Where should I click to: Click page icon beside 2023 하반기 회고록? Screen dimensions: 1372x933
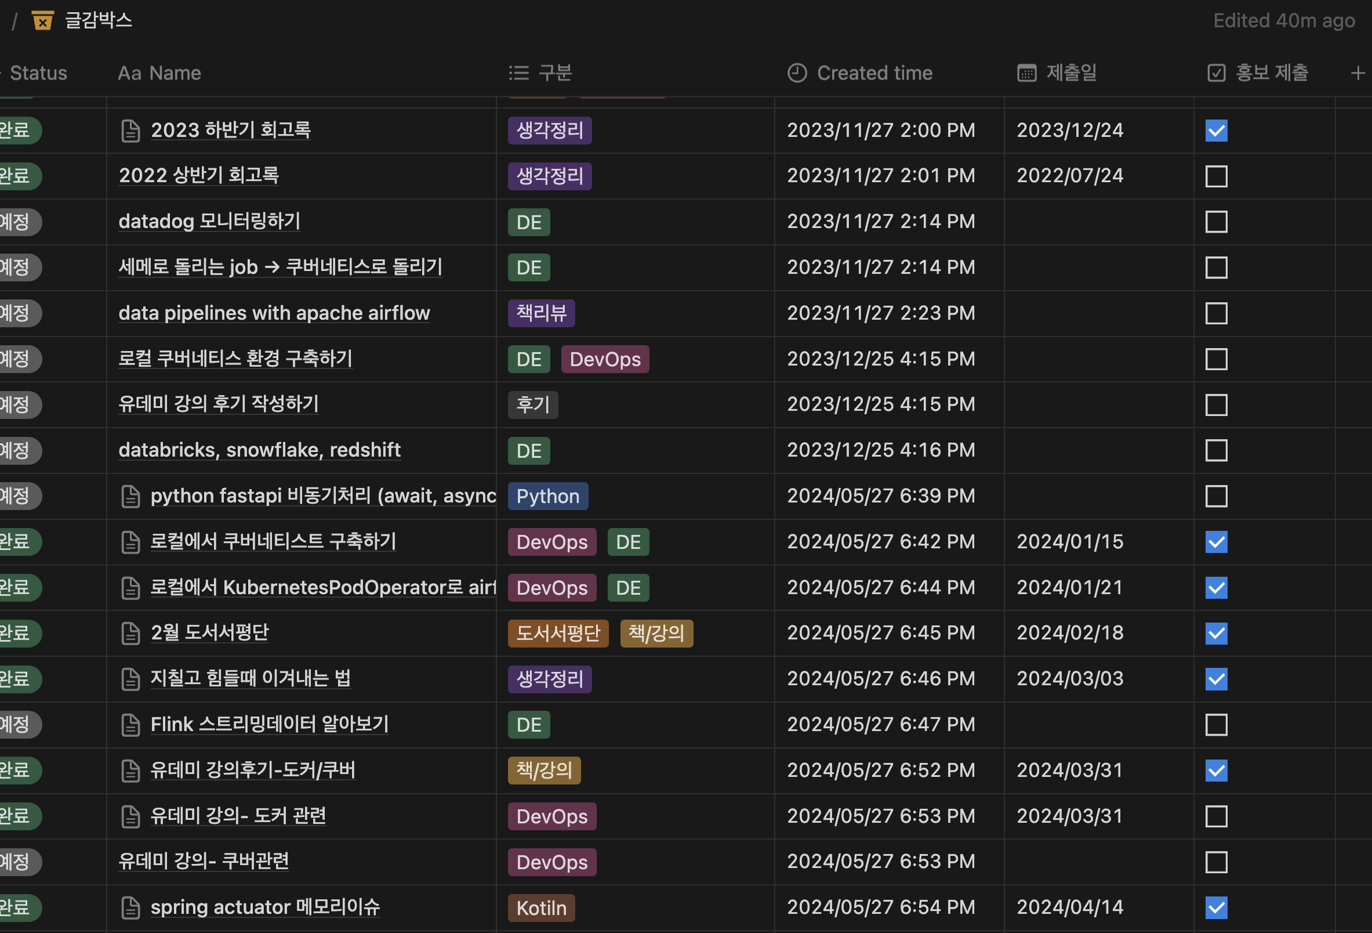(130, 131)
